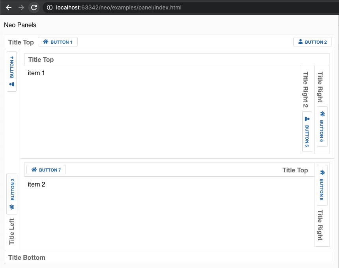This screenshot has height=268, width=339.
Task: Click the BUTTON 1 label text
Action: [x=62, y=42]
